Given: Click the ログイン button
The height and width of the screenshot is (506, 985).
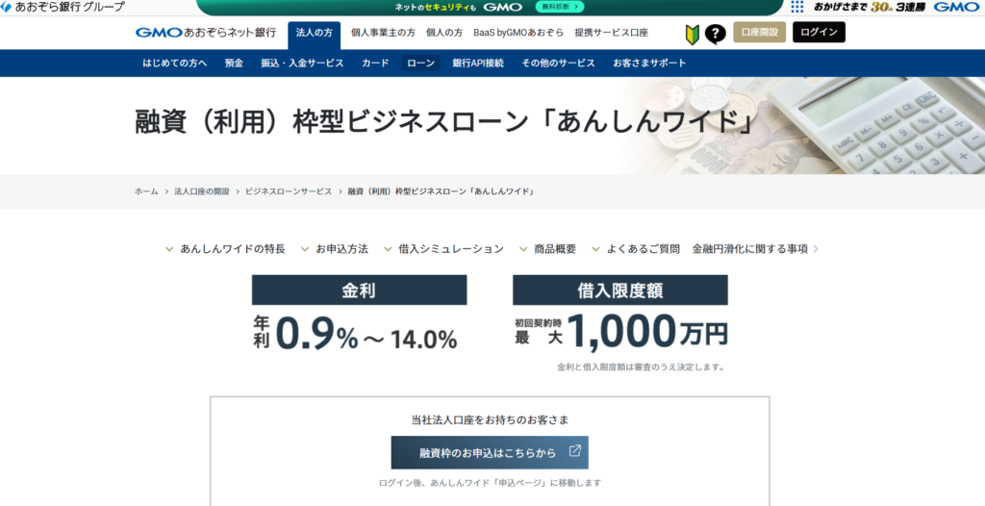Looking at the screenshot, I should coord(819,32).
